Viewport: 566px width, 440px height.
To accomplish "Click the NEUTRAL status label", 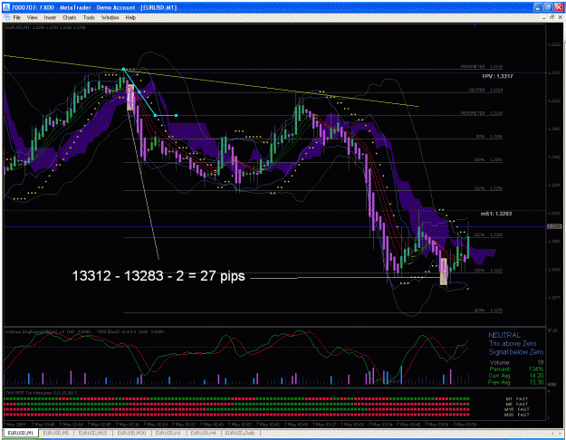I will (x=504, y=335).
